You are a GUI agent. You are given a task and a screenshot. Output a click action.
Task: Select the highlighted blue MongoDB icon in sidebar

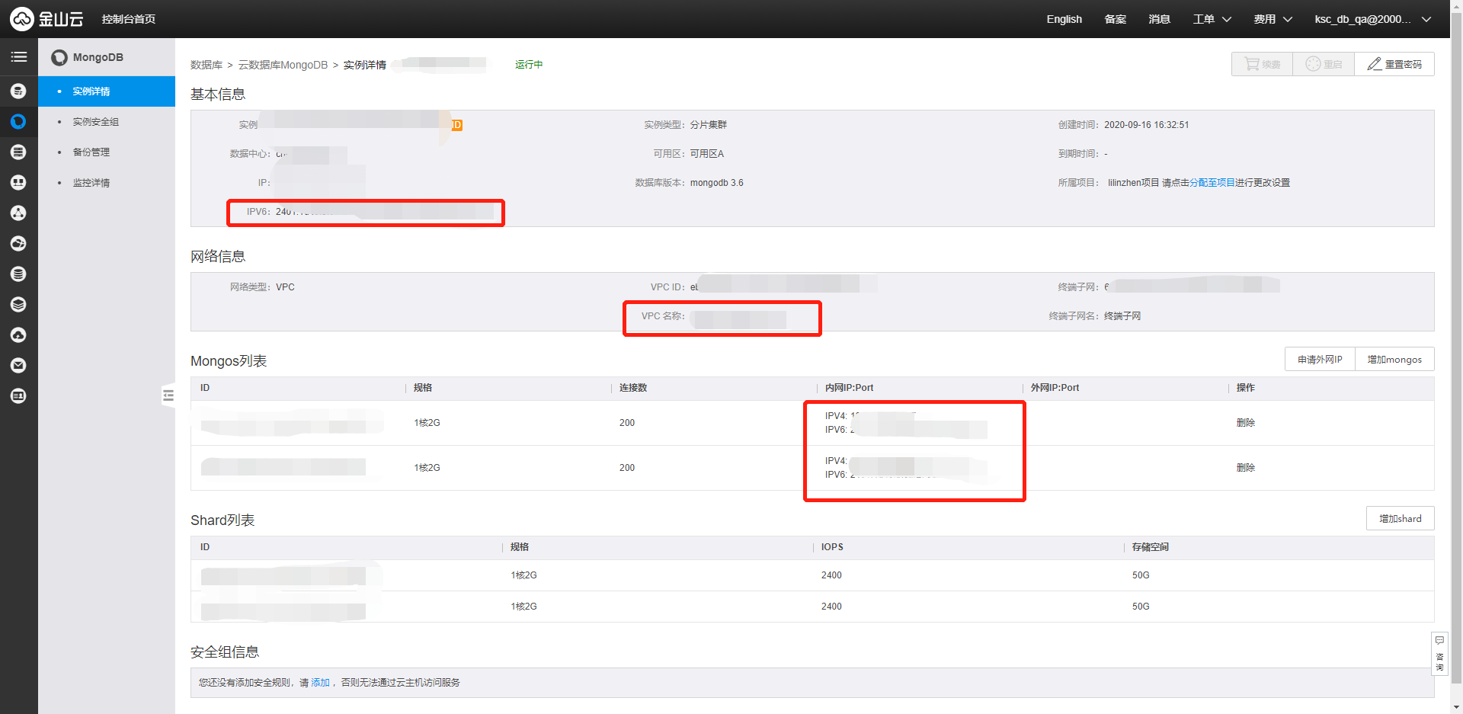18,122
